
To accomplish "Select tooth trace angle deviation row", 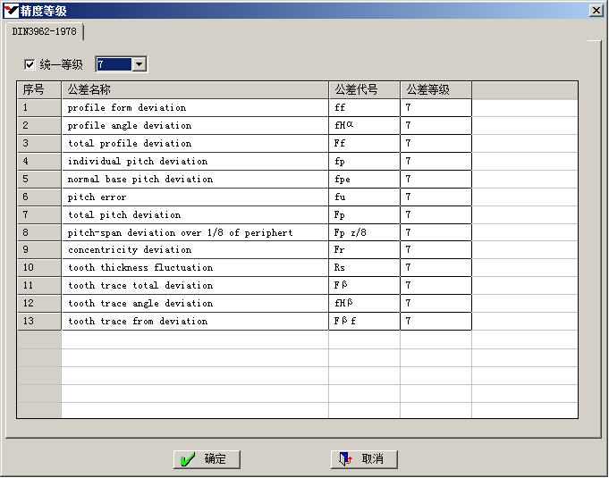I will pyautogui.click(x=194, y=303).
